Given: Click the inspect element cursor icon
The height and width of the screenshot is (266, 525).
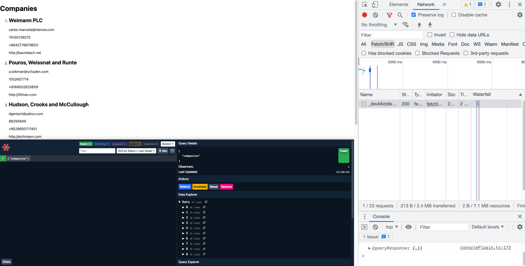Looking at the screenshot, I should (x=364, y=4).
